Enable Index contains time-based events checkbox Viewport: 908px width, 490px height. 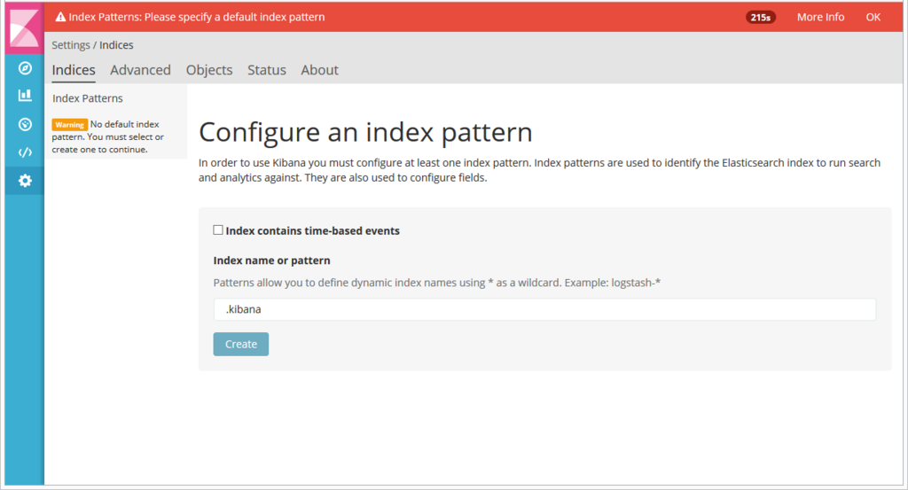coord(218,230)
